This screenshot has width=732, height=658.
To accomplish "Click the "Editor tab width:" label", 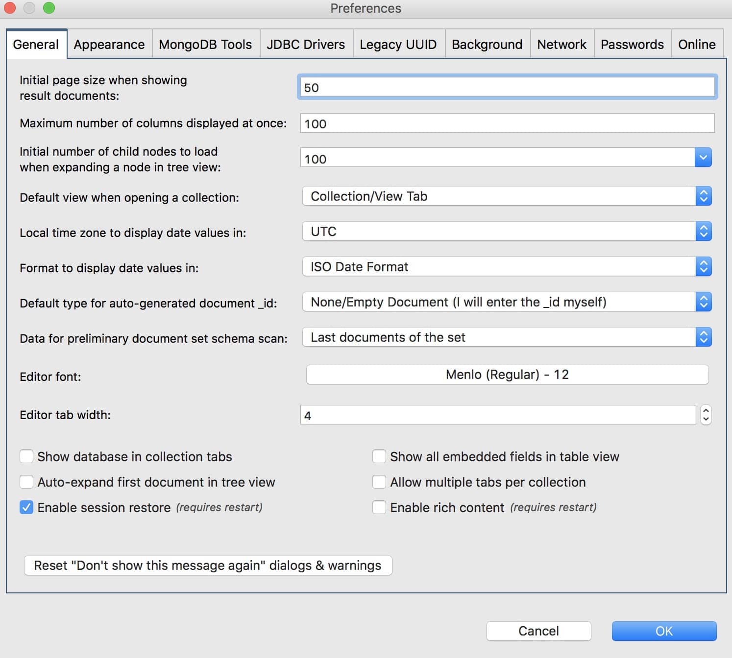I will (65, 415).
